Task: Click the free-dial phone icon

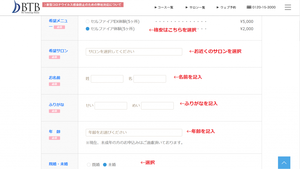Action: 249,7
